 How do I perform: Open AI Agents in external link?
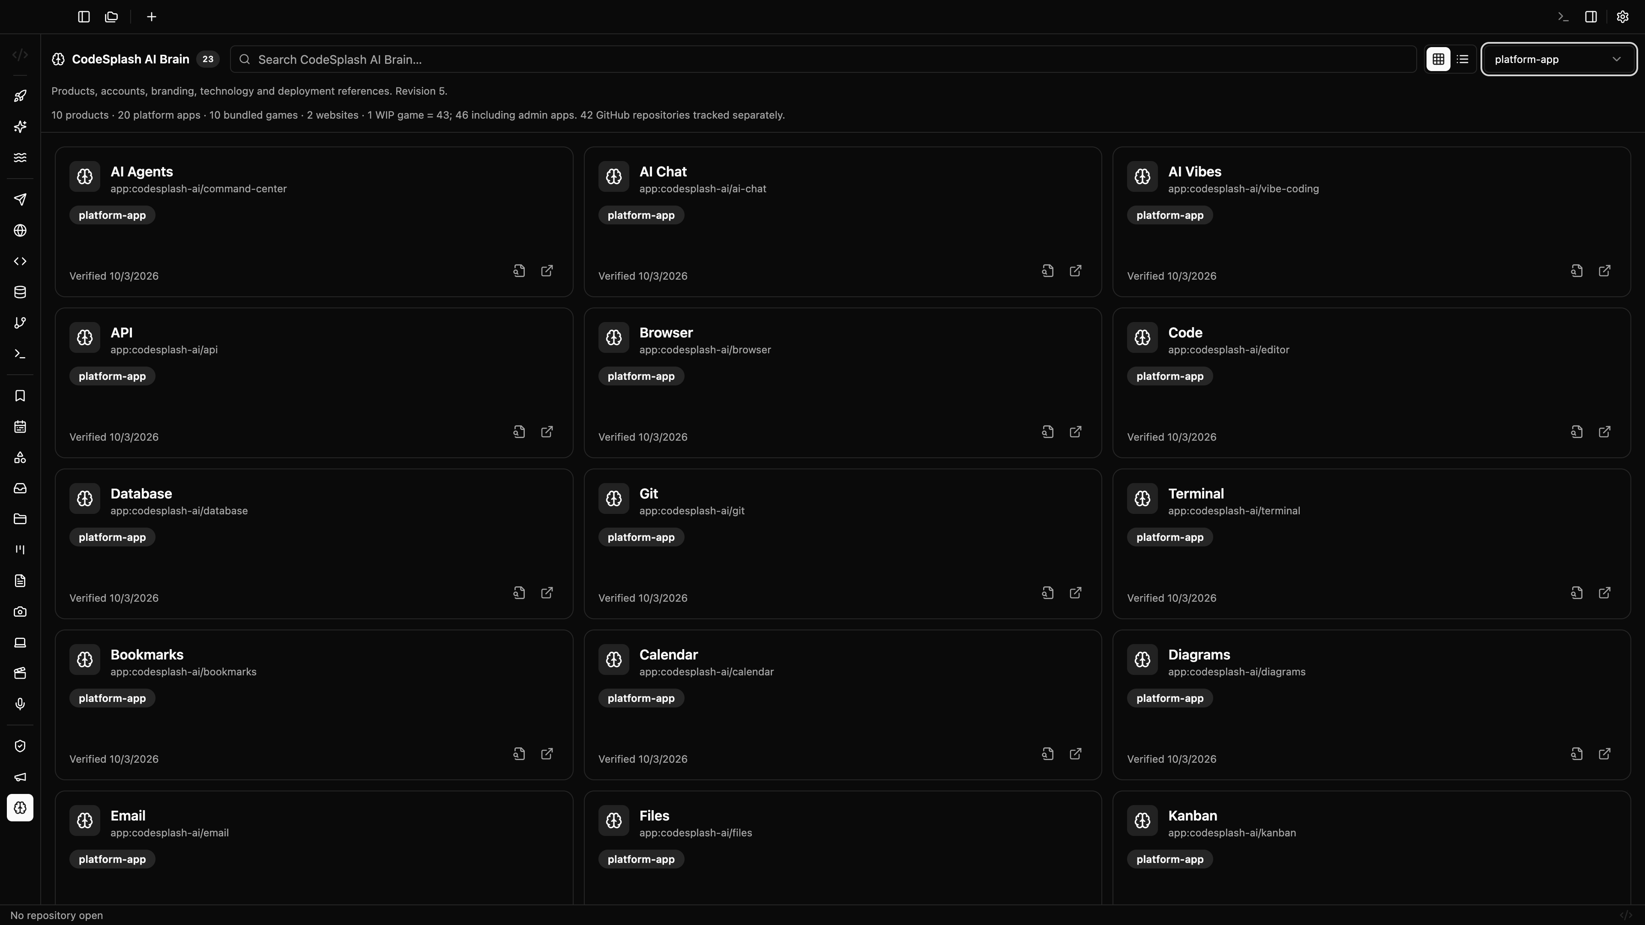(x=547, y=271)
